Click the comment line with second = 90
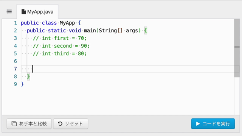242x136 pixels. click(61, 46)
